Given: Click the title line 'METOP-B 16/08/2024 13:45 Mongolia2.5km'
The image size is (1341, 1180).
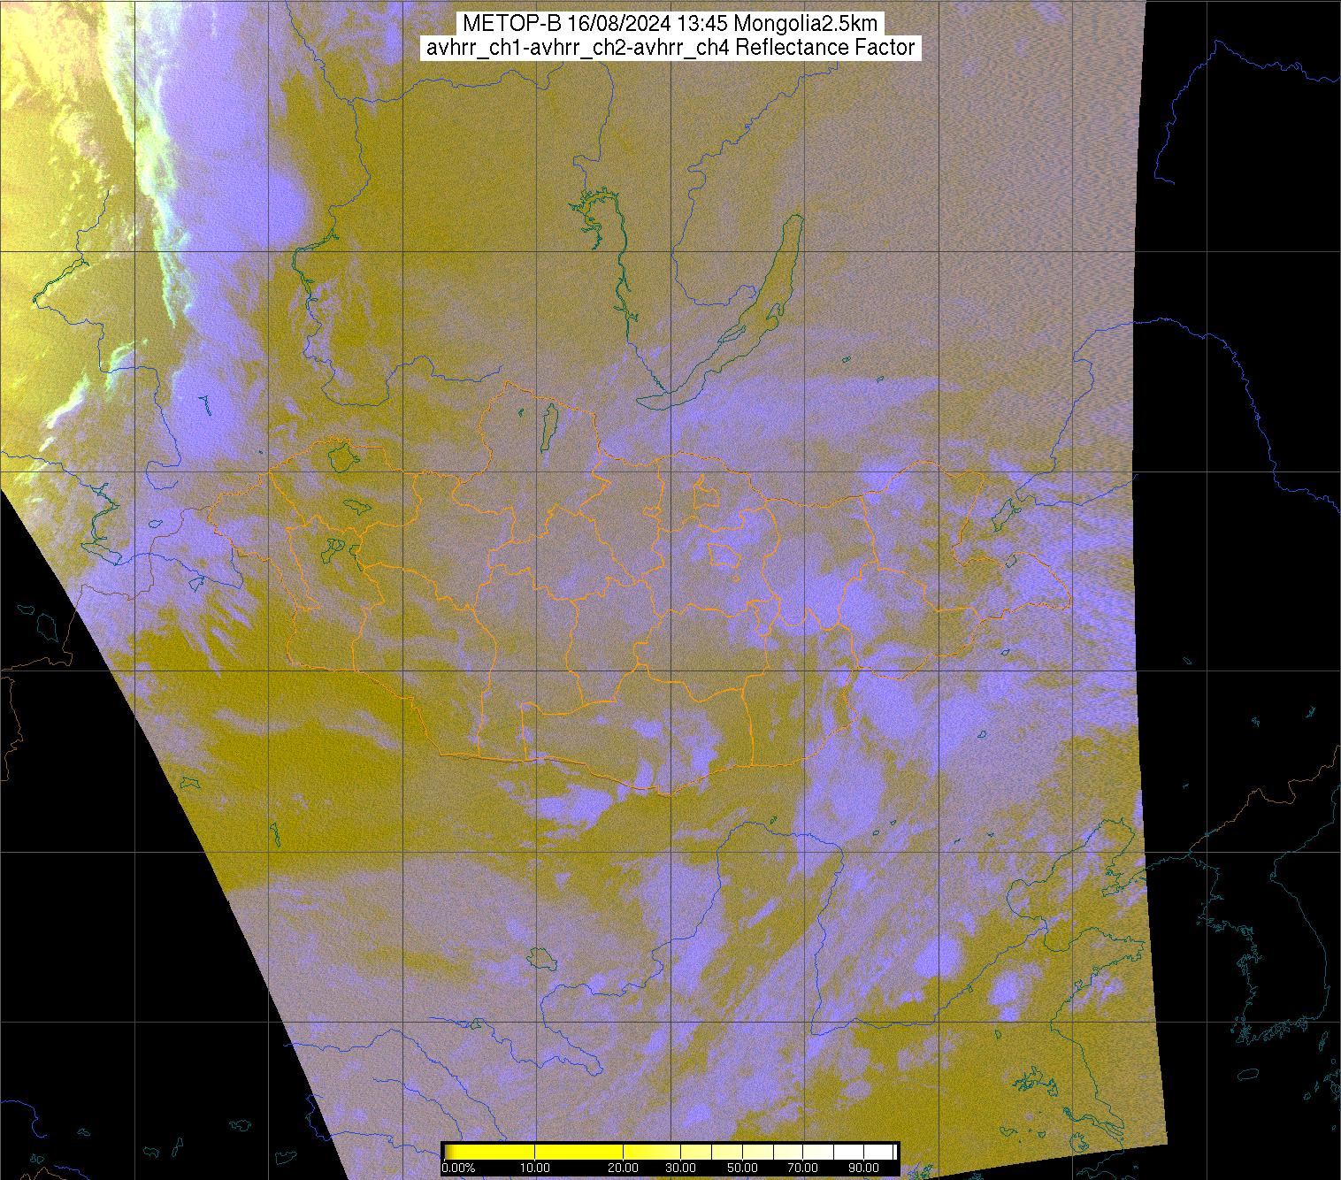Looking at the screenshot, I should [x=670, y=24].
